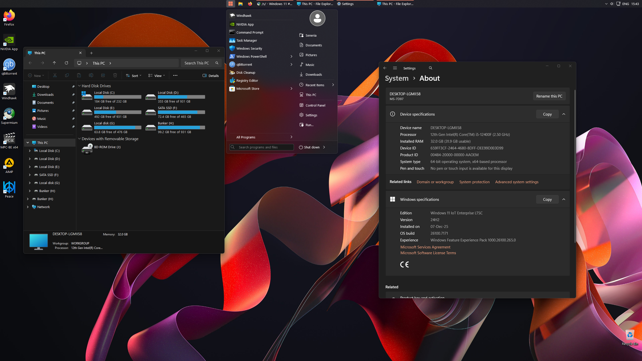Collapse the Hard Disk Drives group
The image size is (642, 361).
(79, 86)
